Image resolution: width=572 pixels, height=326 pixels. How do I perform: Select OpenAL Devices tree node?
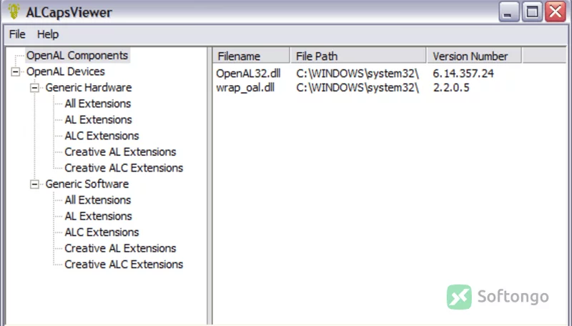[x=66, y=71]
